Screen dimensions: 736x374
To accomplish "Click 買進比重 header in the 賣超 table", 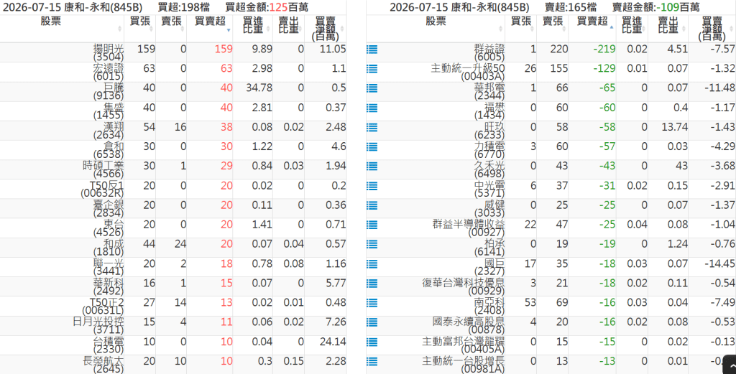I will (x=632, y=29).
